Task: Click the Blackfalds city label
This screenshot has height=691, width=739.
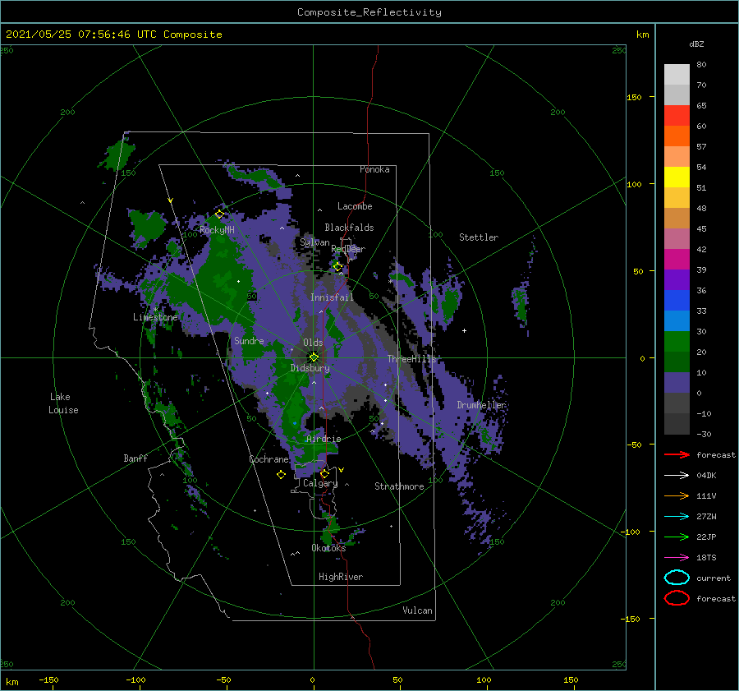Action: click(x=349, y=228)
